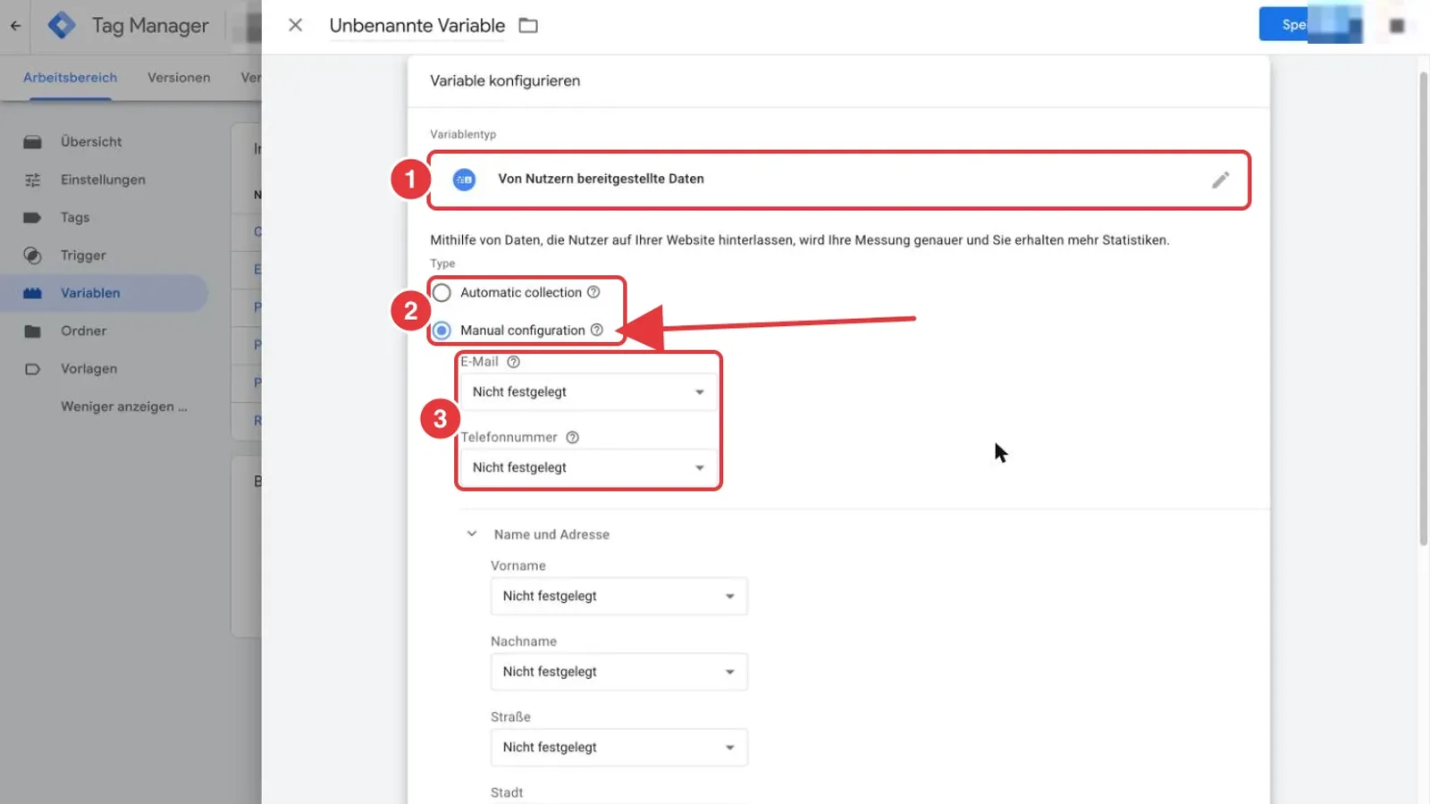Open the E-Mail dropdown
This screenshot has width=1430, height=804.
[588, 392]
